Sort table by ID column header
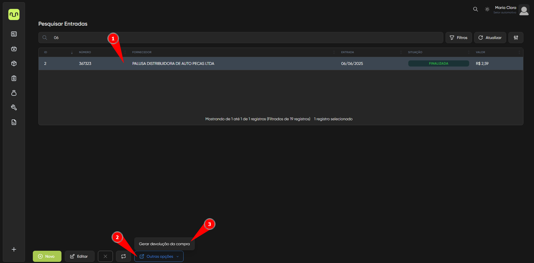 [46, 52]
